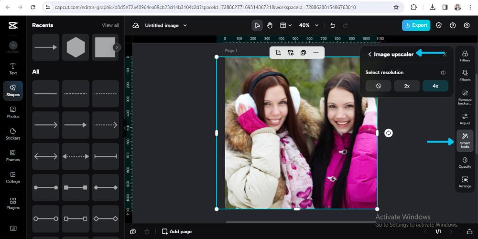Open the Frames panel
This screenshot has width=478, height=239.
coord(13,155)
